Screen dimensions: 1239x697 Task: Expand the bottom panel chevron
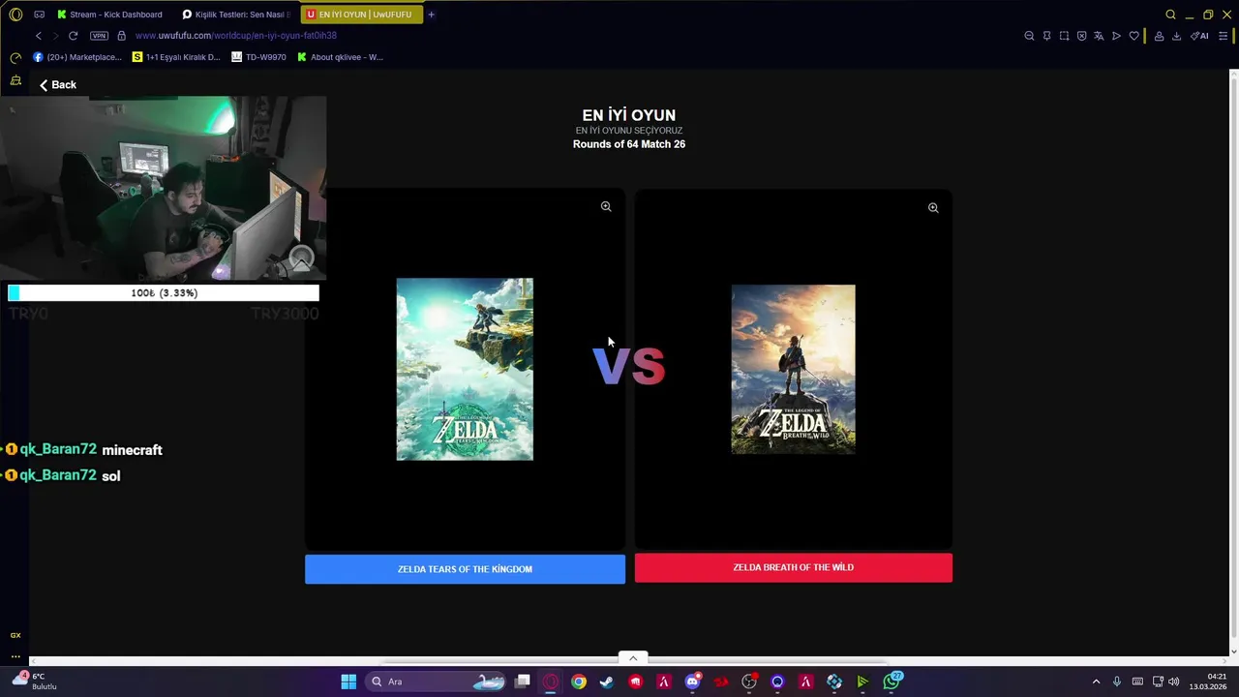(633, 658)
